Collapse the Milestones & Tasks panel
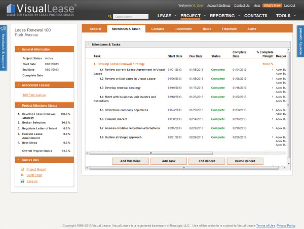Image resolution: width=304 pixels, height=229 pixels. coord(89,44)
